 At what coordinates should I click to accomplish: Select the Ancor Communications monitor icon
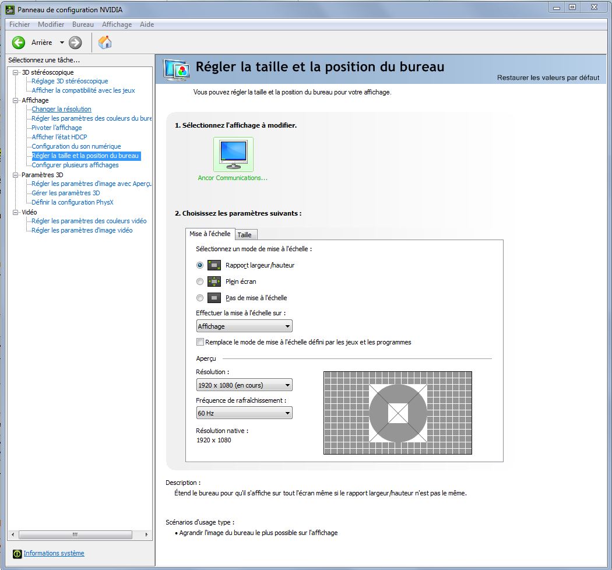click(x=233, y=154)
